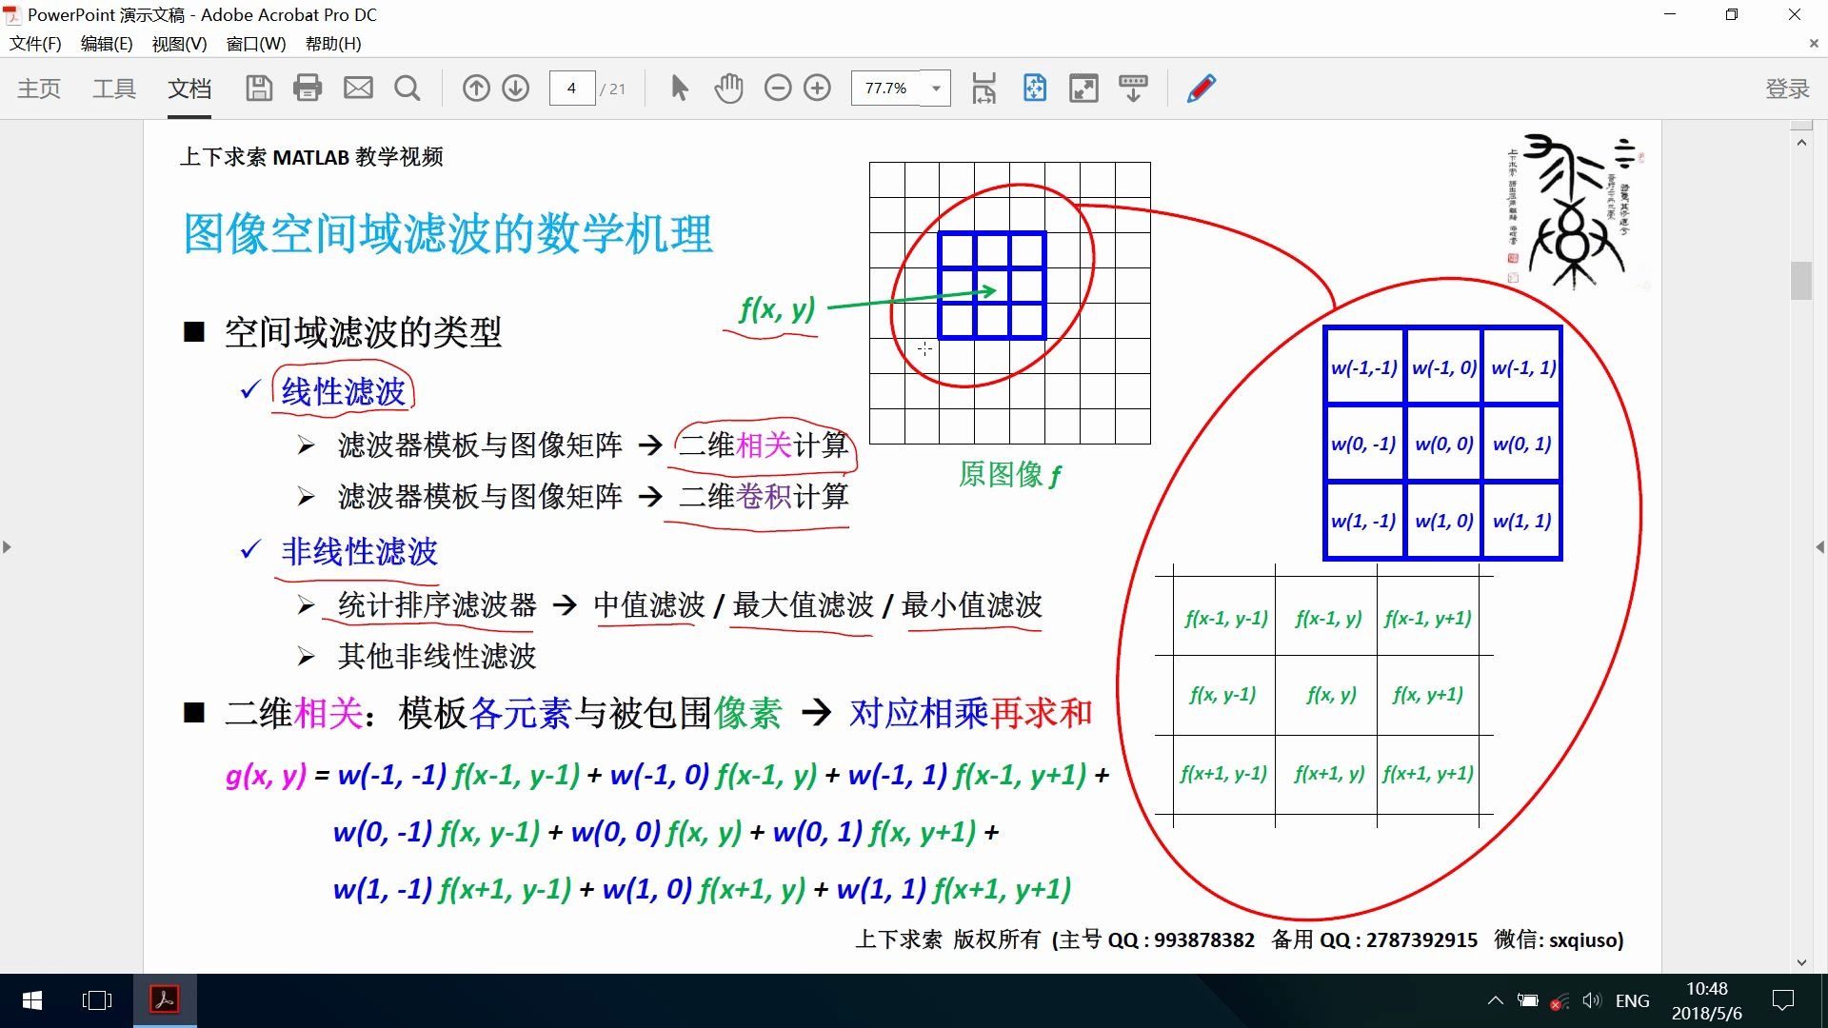Click the 主页 button

pyautogui.click(x=39, y=88)
